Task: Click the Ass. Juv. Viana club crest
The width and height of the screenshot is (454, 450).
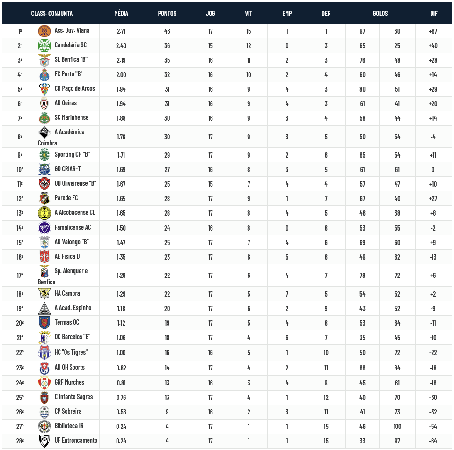Action: coord(44,31)
